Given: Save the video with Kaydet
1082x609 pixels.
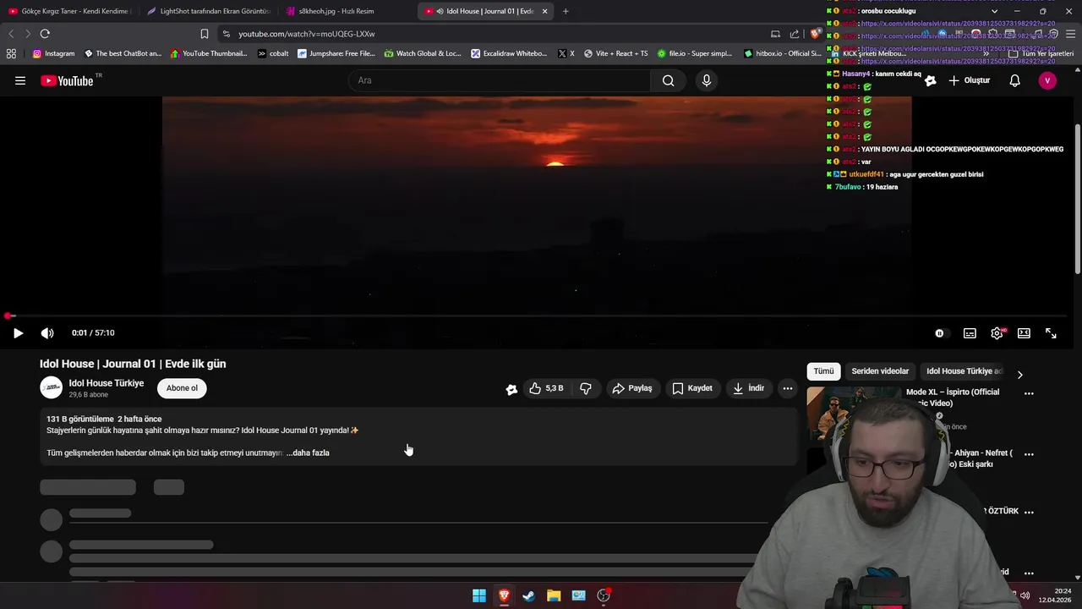Looking at the screenshot, I should click(692, 388).
